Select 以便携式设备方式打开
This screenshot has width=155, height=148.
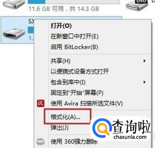click(80, 71)
